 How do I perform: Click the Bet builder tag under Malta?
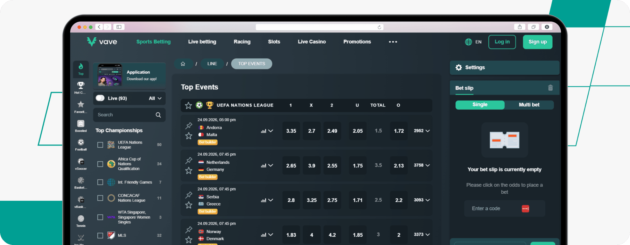tap(208, 142)
